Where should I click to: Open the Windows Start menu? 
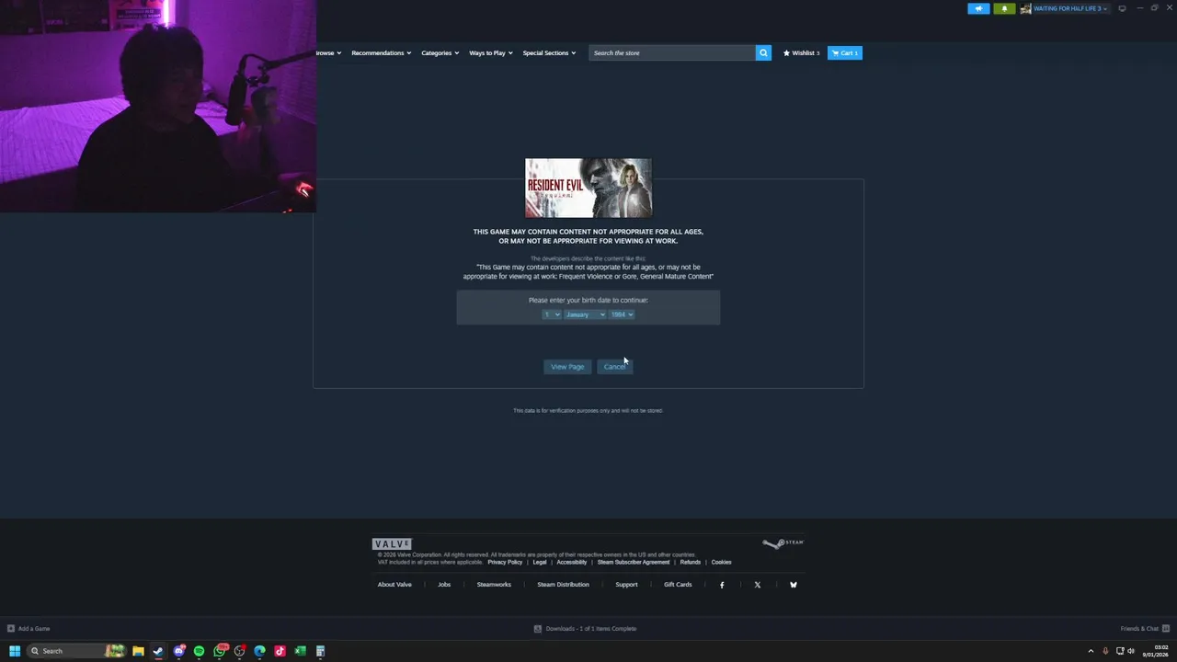[15, 651]
